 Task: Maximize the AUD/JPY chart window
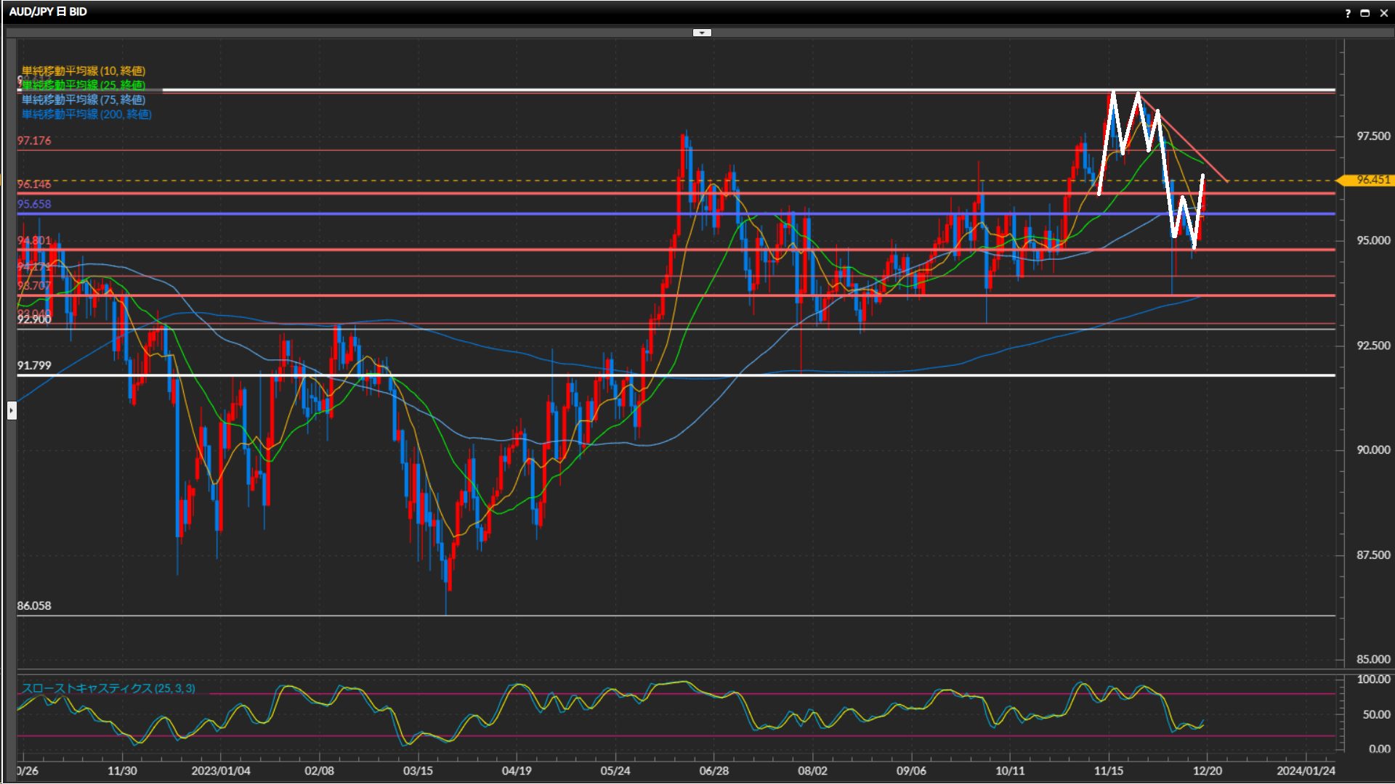click(1365, 12)
